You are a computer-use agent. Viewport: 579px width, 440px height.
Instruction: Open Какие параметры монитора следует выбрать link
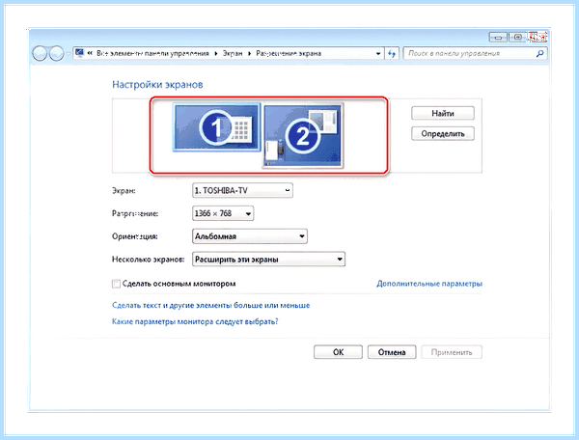click(195, 321)
